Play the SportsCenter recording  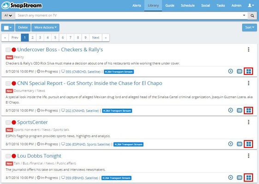point(230,144)
